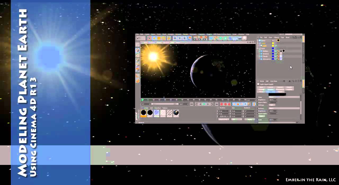Add a Cube primitive object

pos(211,38)
